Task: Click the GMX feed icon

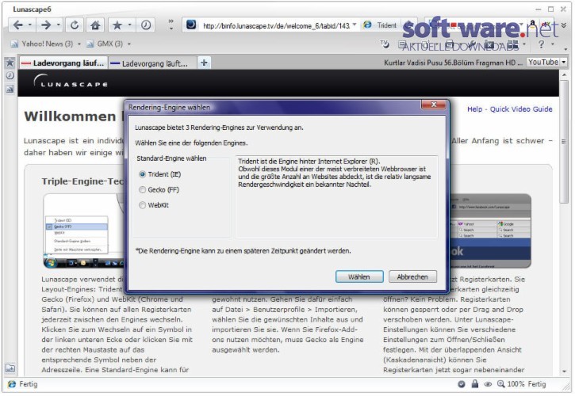Action: pos(90,44)
